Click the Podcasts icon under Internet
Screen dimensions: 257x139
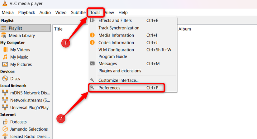coord(5,122)
